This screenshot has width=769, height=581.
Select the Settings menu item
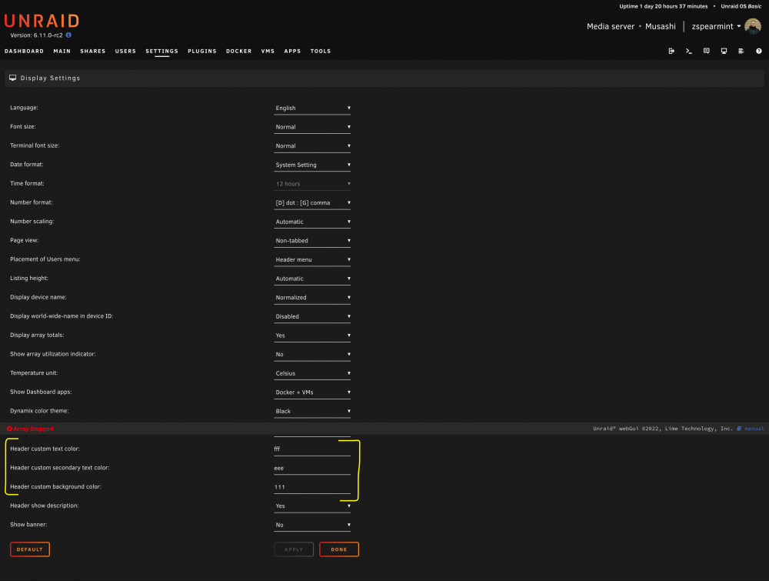(x=161, y=51)
